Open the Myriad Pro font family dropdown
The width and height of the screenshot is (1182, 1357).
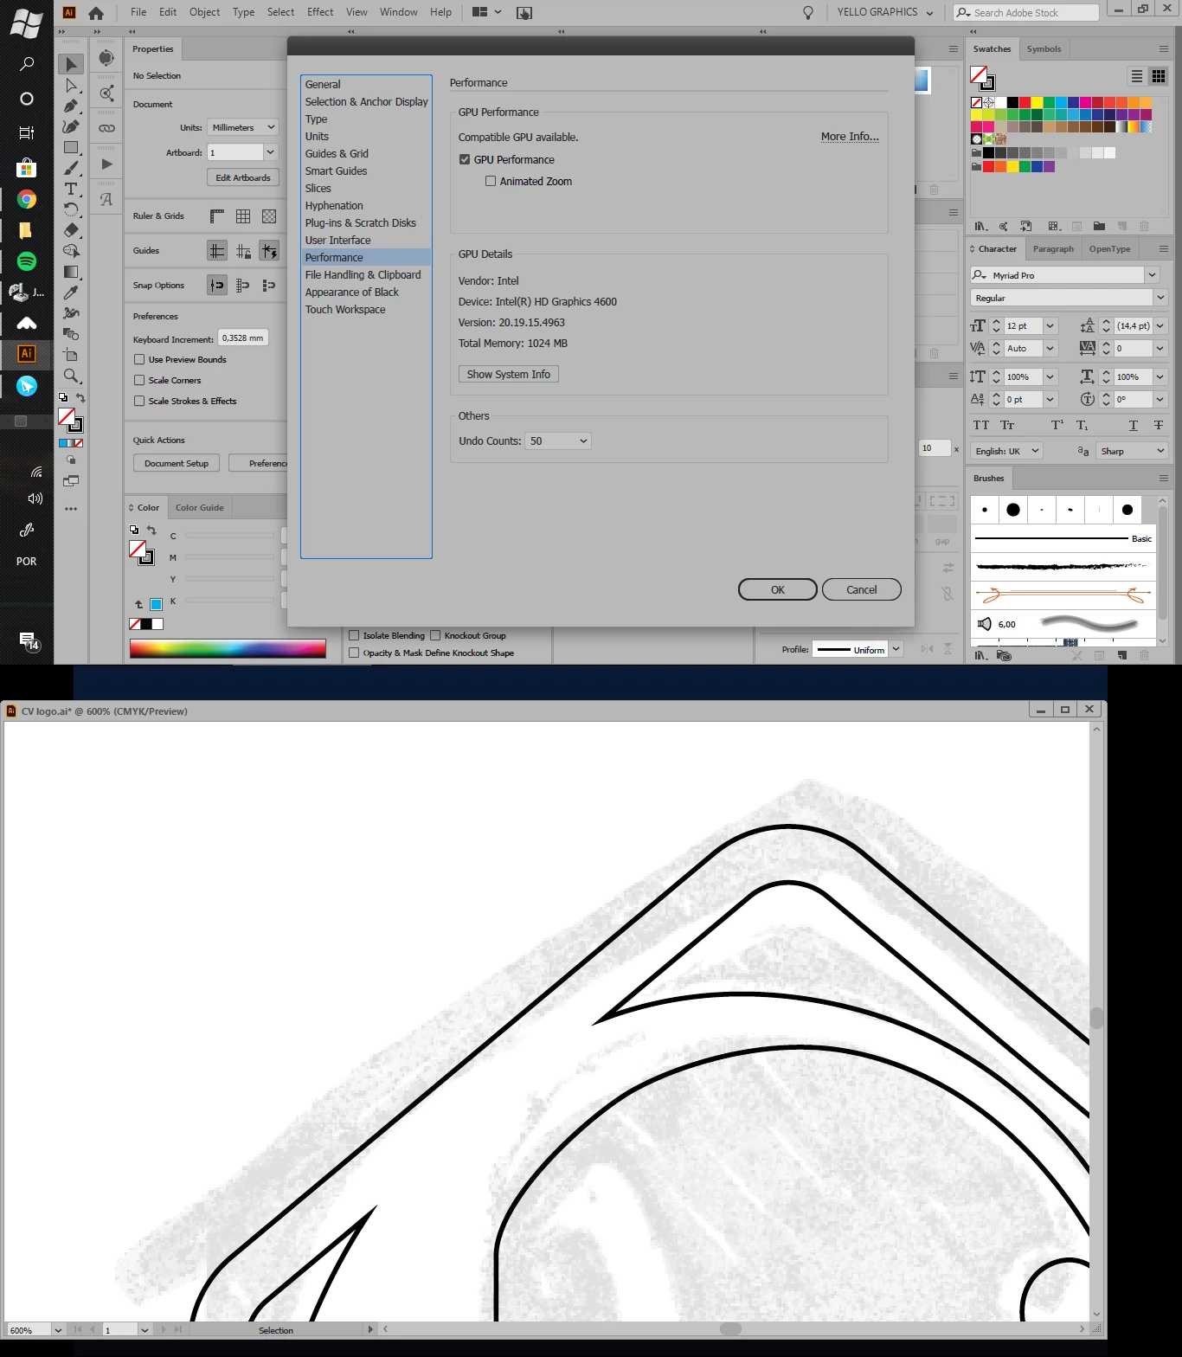(1152, 275)
